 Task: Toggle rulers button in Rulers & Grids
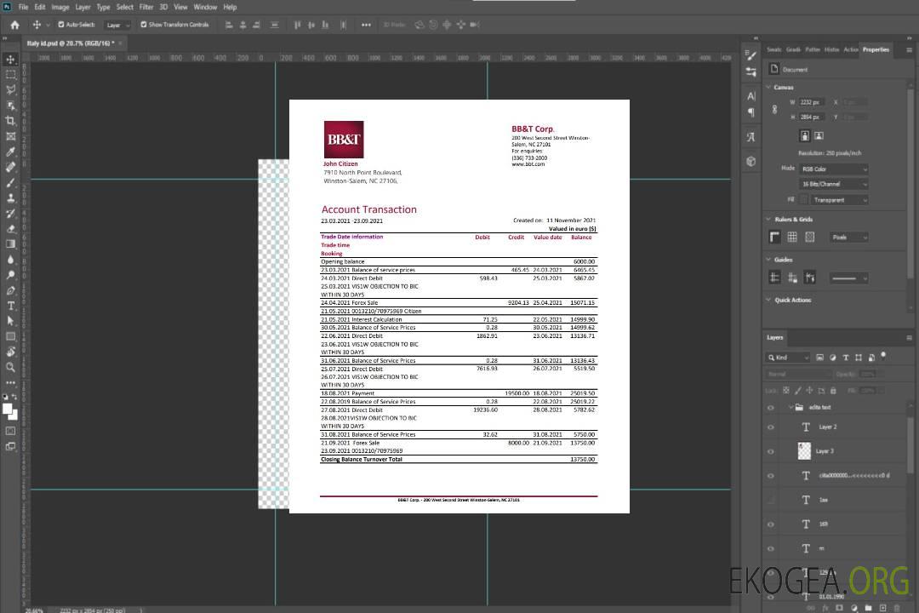[x=774, y=237]
